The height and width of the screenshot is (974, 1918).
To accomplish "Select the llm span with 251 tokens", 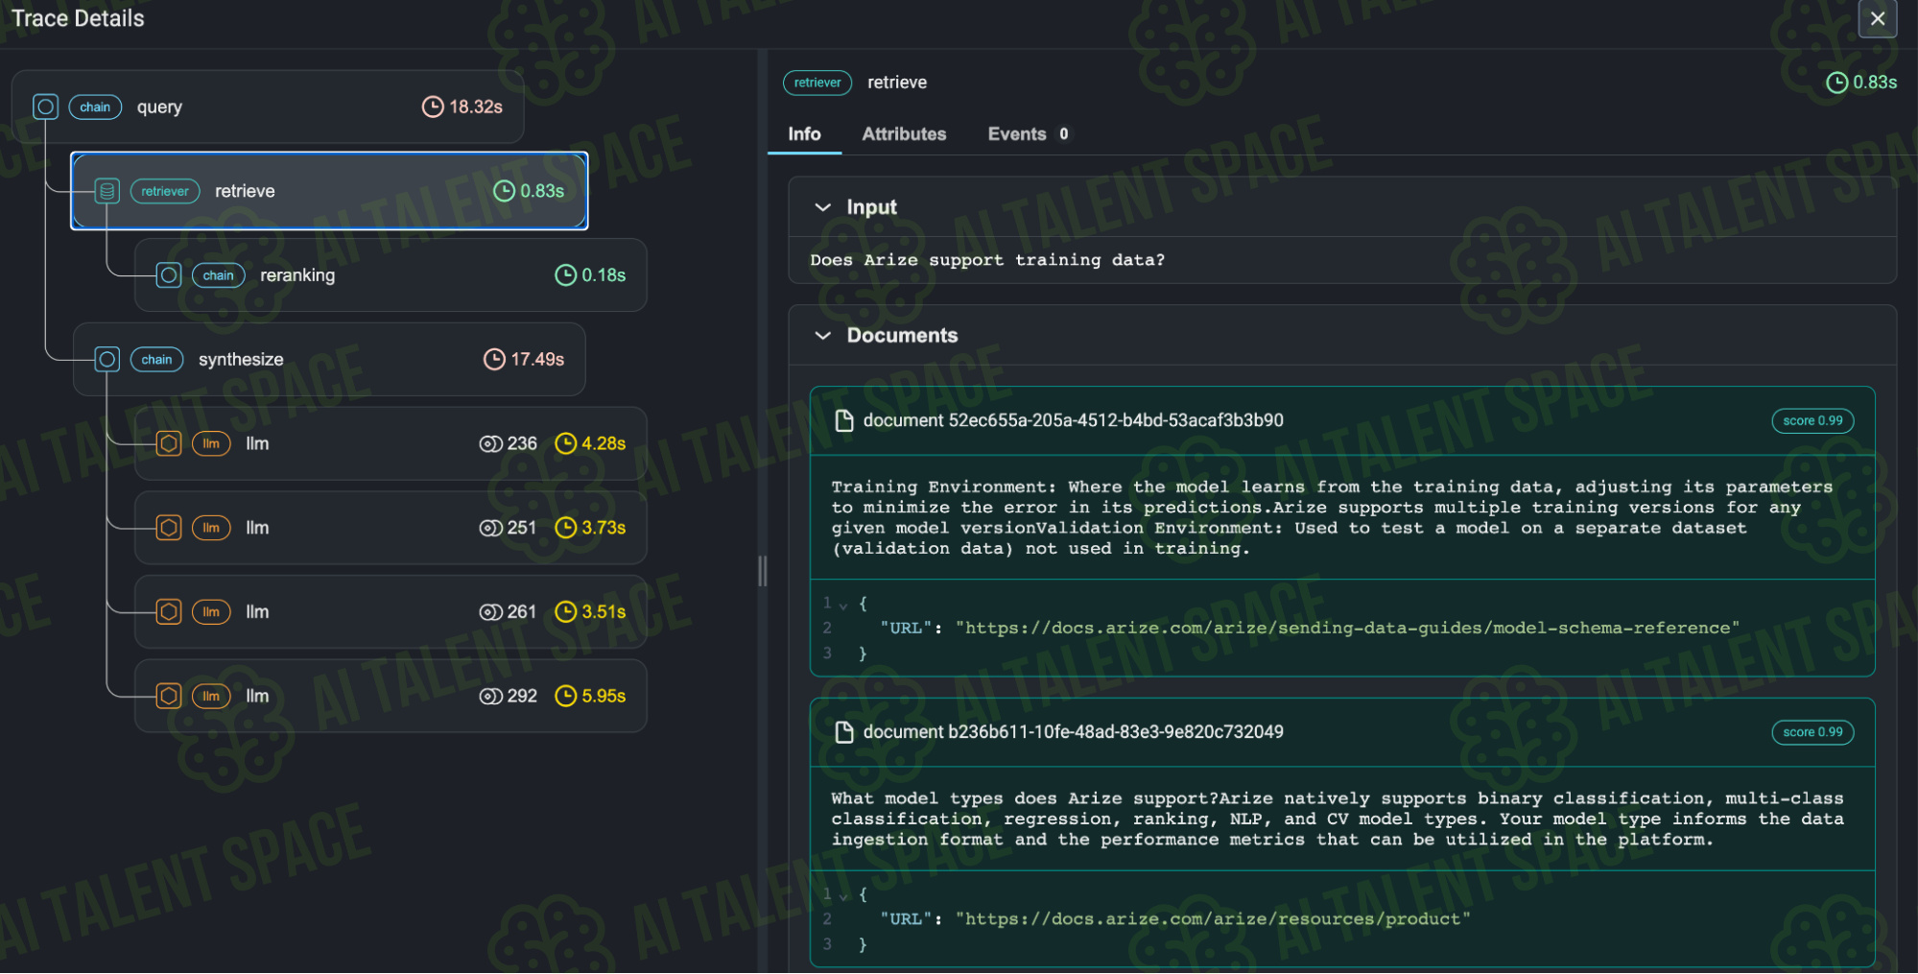I will point(391,528).
